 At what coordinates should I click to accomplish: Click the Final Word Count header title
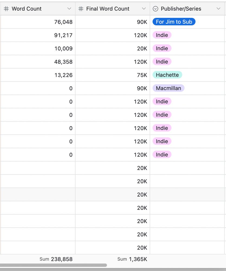coord(107,9)
